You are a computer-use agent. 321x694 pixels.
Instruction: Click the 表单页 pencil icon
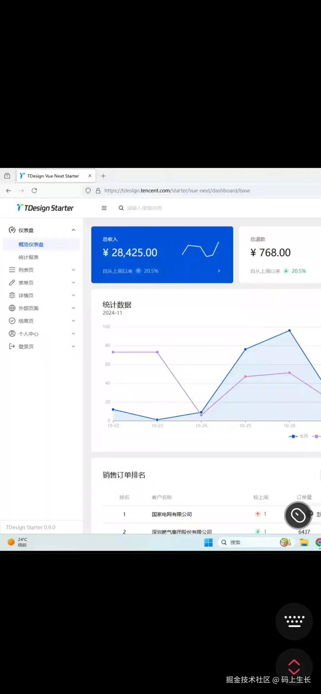[12, 283]
